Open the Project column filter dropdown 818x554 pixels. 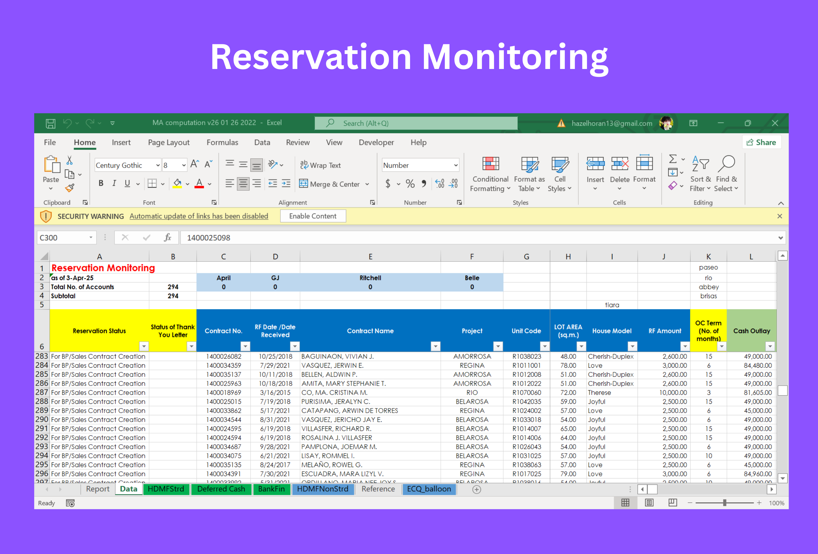498,347
